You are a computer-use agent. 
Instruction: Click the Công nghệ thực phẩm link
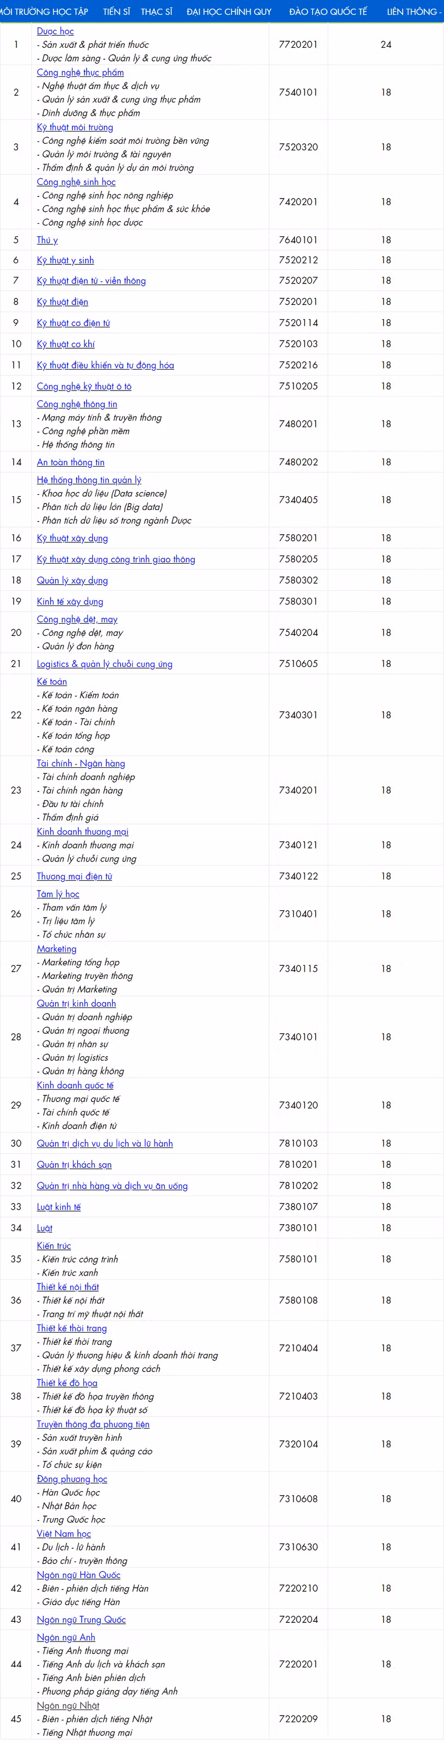tap(79, 72)
